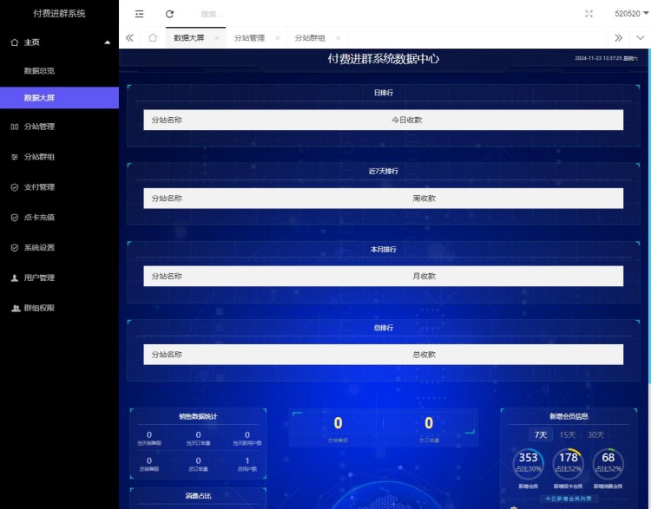The image size is (651, 509).
Task: Click the 付费进群系统数据中心 heading
Action: tap(383, 58)
